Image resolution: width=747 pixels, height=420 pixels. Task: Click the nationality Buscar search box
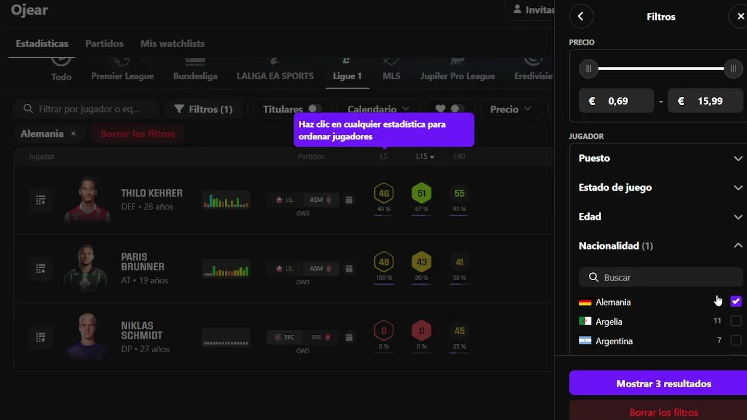click(661, 277)
